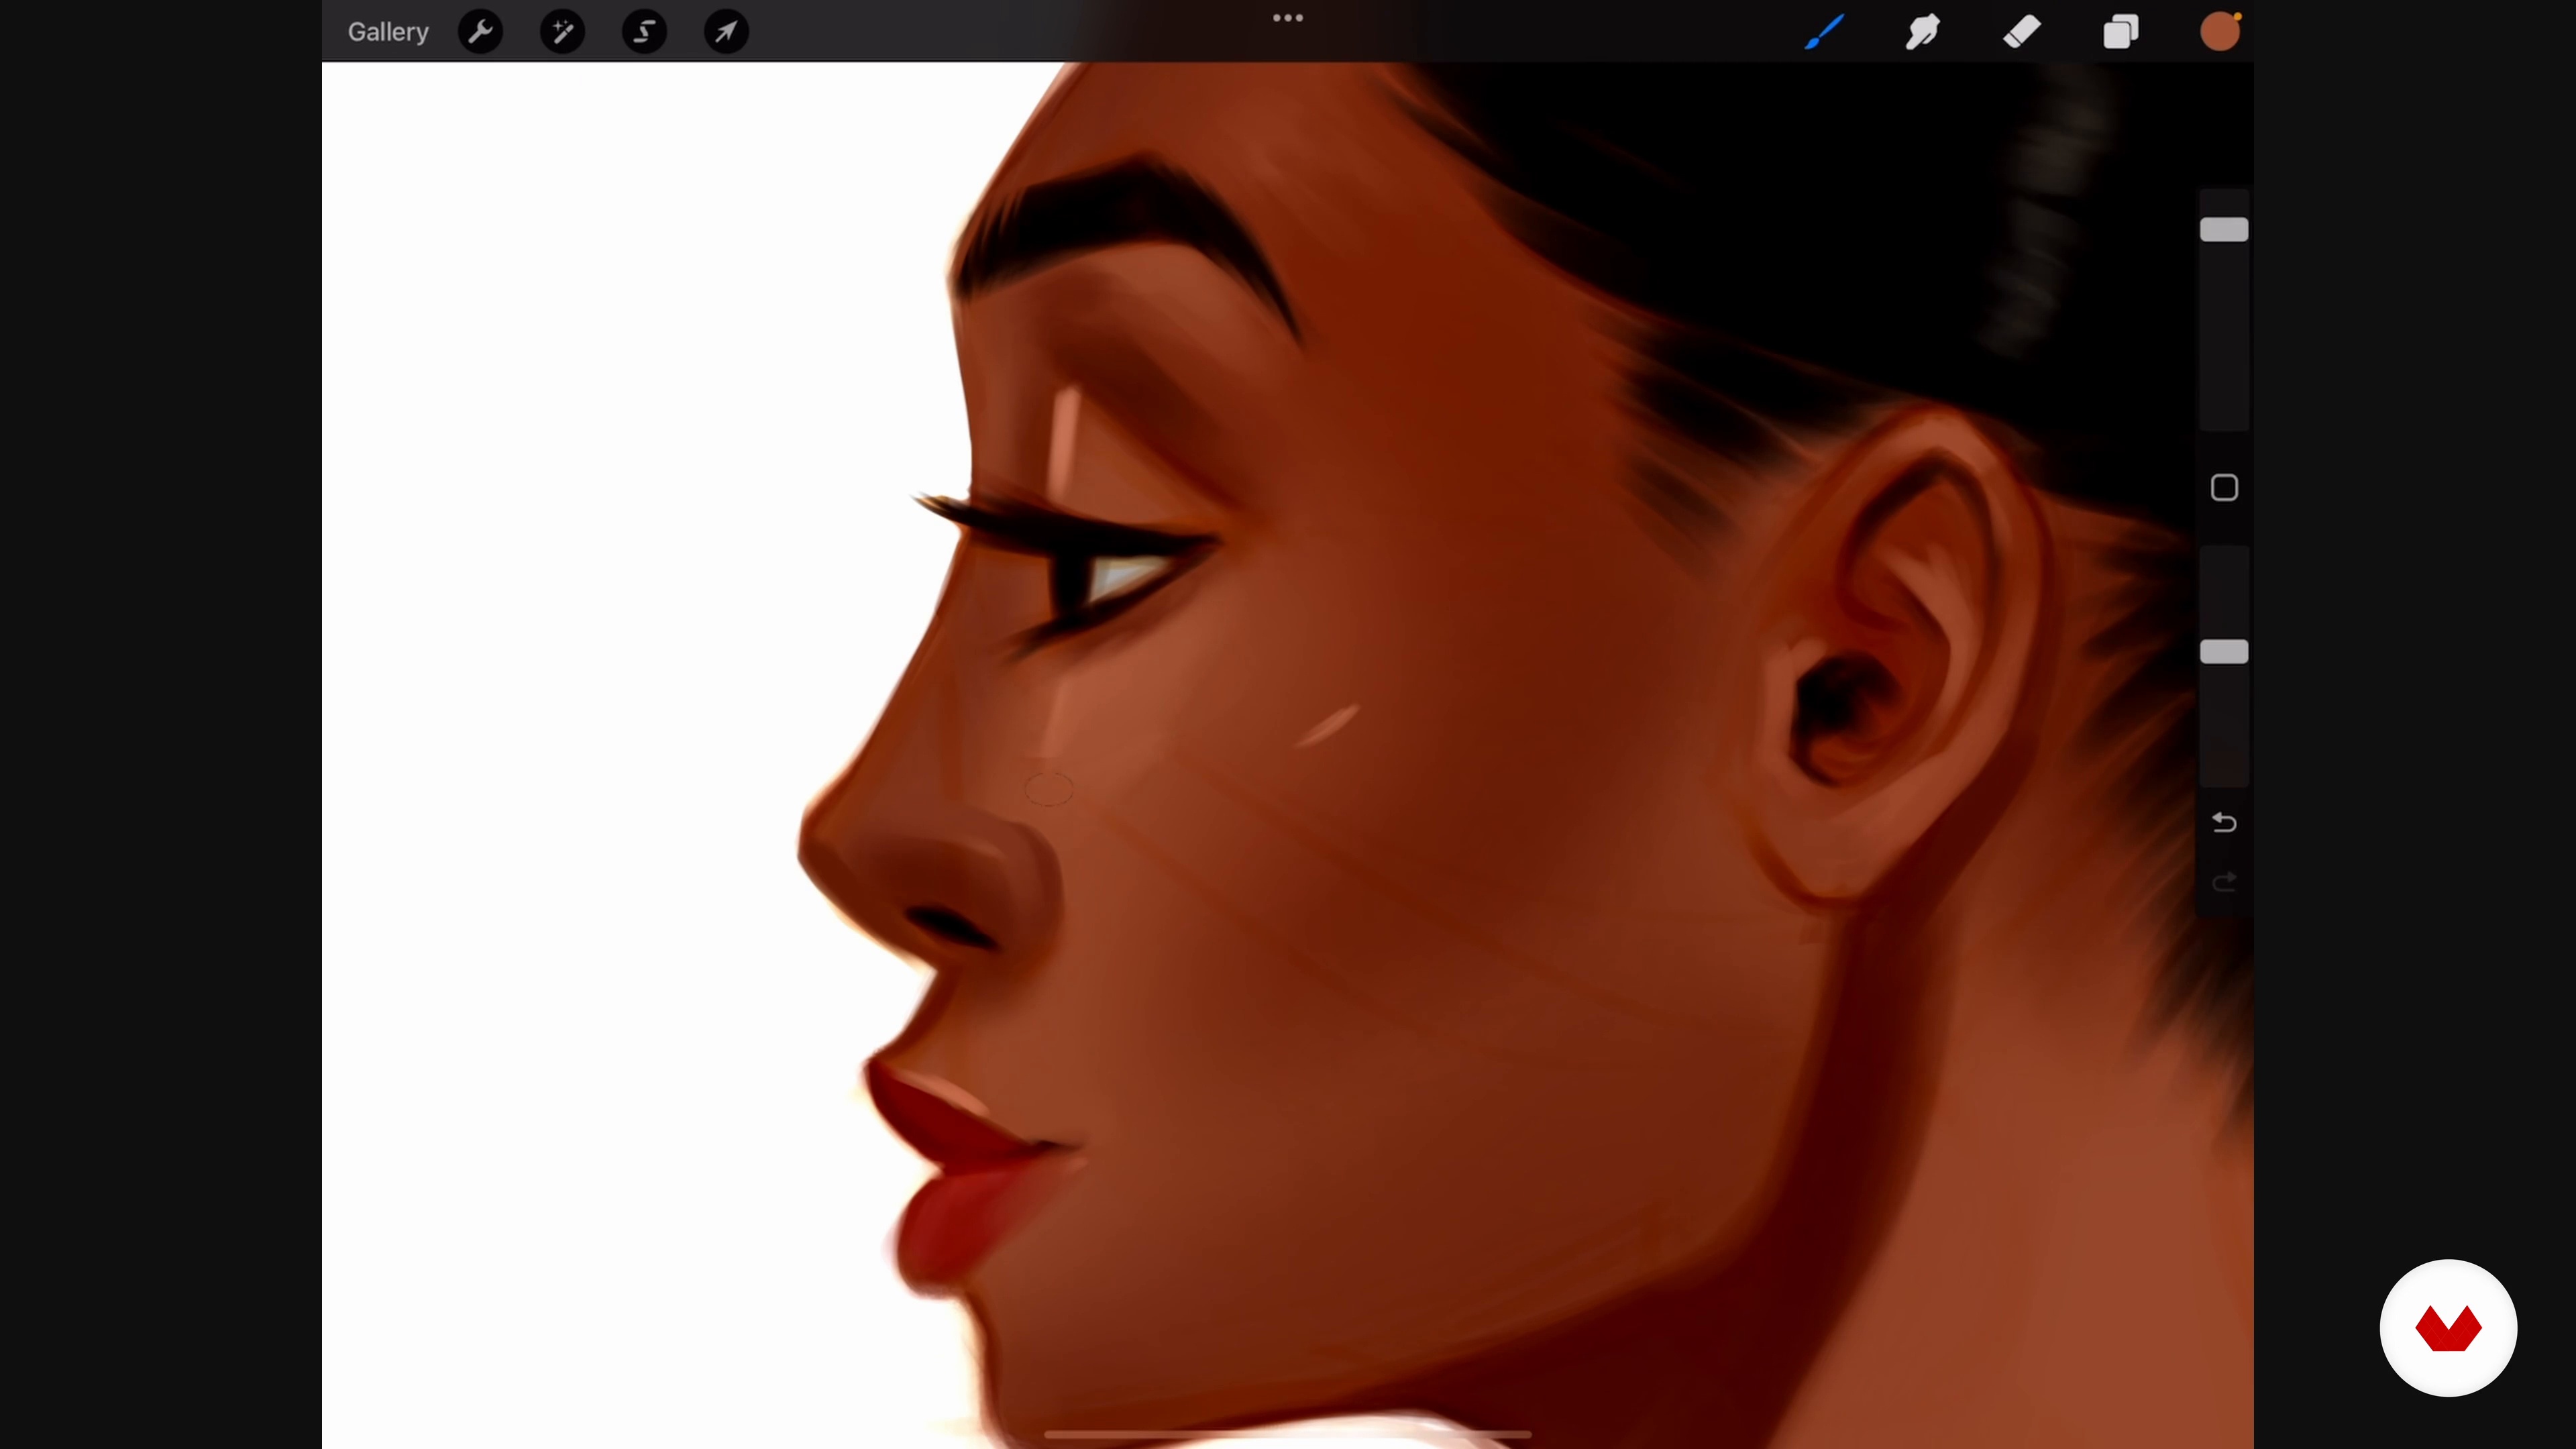Click the brush size slider handle
2576x1449 pixels.
(2224, 230)
